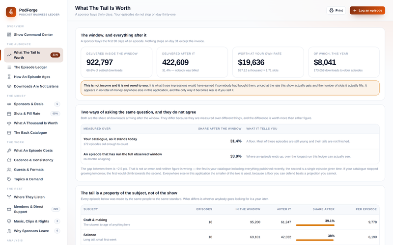The height and width of the screenshot is (245, 393).
Task: Open Music, Clips & Rights page
Action: point(33,221)
